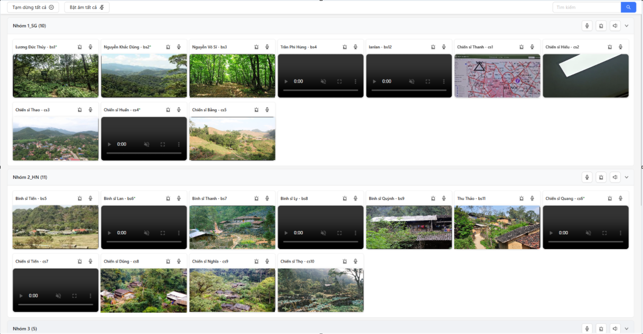Toggle mute on Binh sĩ Lan - bs6 video

(147, 233)
